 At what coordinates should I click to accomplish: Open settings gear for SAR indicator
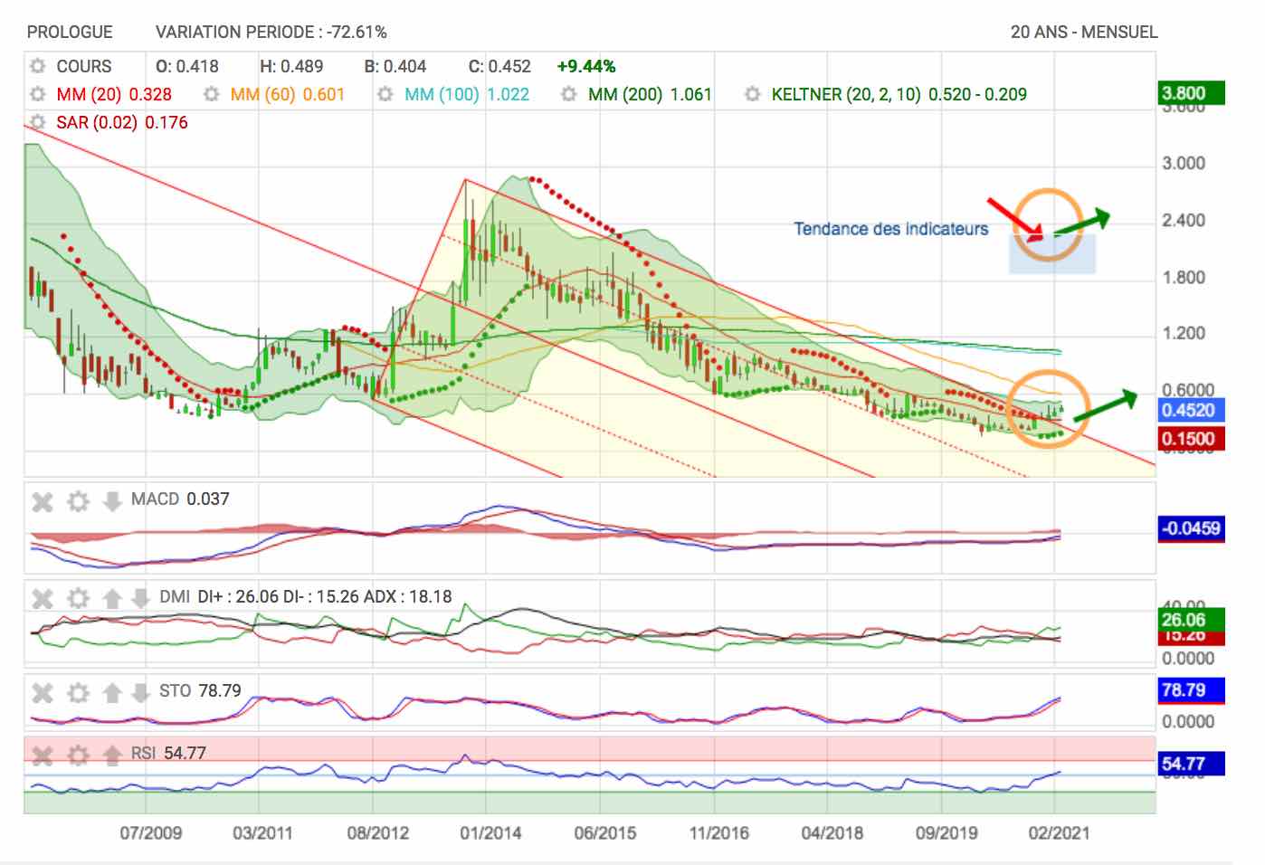tap(37, 122)
